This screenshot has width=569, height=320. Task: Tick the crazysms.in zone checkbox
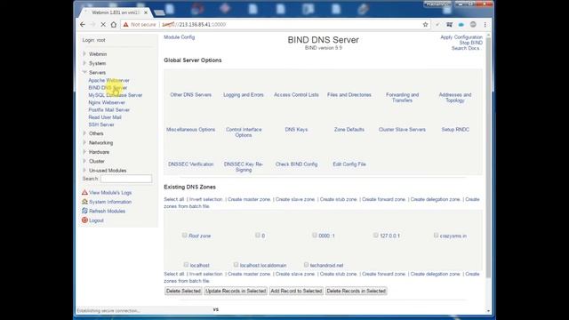[x=436, y=235]
